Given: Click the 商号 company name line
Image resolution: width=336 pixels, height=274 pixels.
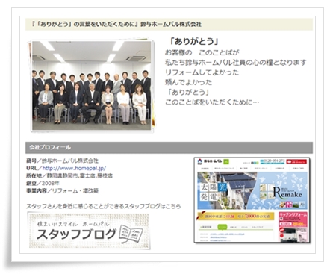Looking at the screenshot, I should coord(62,161).
